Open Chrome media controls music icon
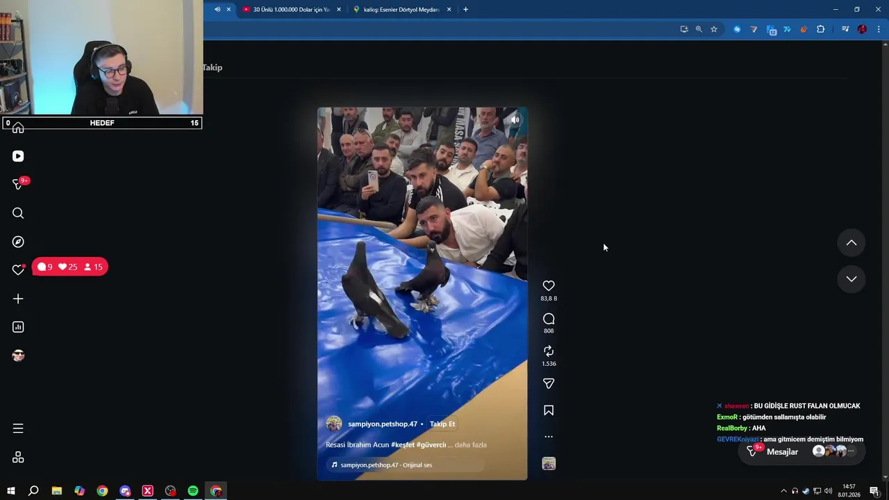The width and height of the screenshot is (889, 500). coord(845,29)
